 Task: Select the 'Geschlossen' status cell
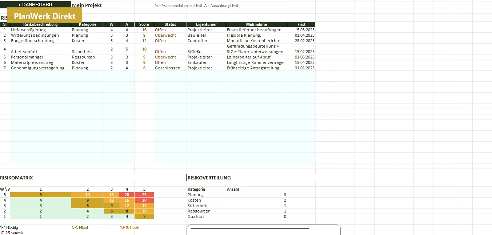[x=170, y=68]
